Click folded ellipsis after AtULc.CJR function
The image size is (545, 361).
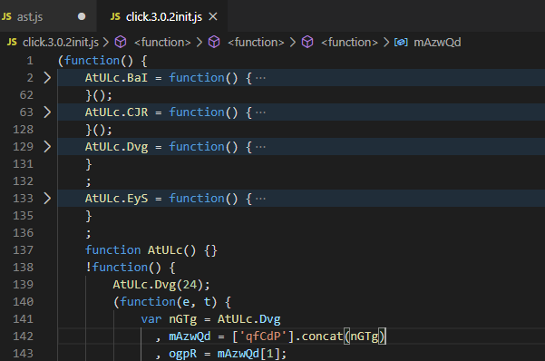point(260,112)
